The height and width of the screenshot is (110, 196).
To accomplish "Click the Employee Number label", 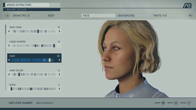I will [21, 103].
